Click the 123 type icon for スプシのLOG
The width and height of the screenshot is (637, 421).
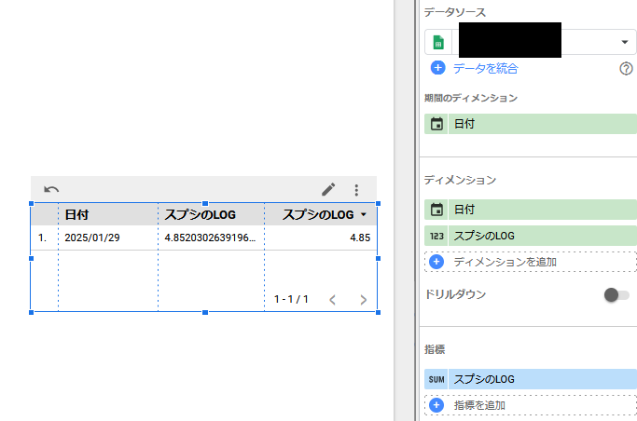tap(436, 236)
